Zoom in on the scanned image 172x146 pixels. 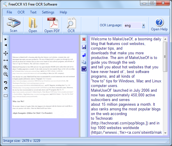click(6, 67)
